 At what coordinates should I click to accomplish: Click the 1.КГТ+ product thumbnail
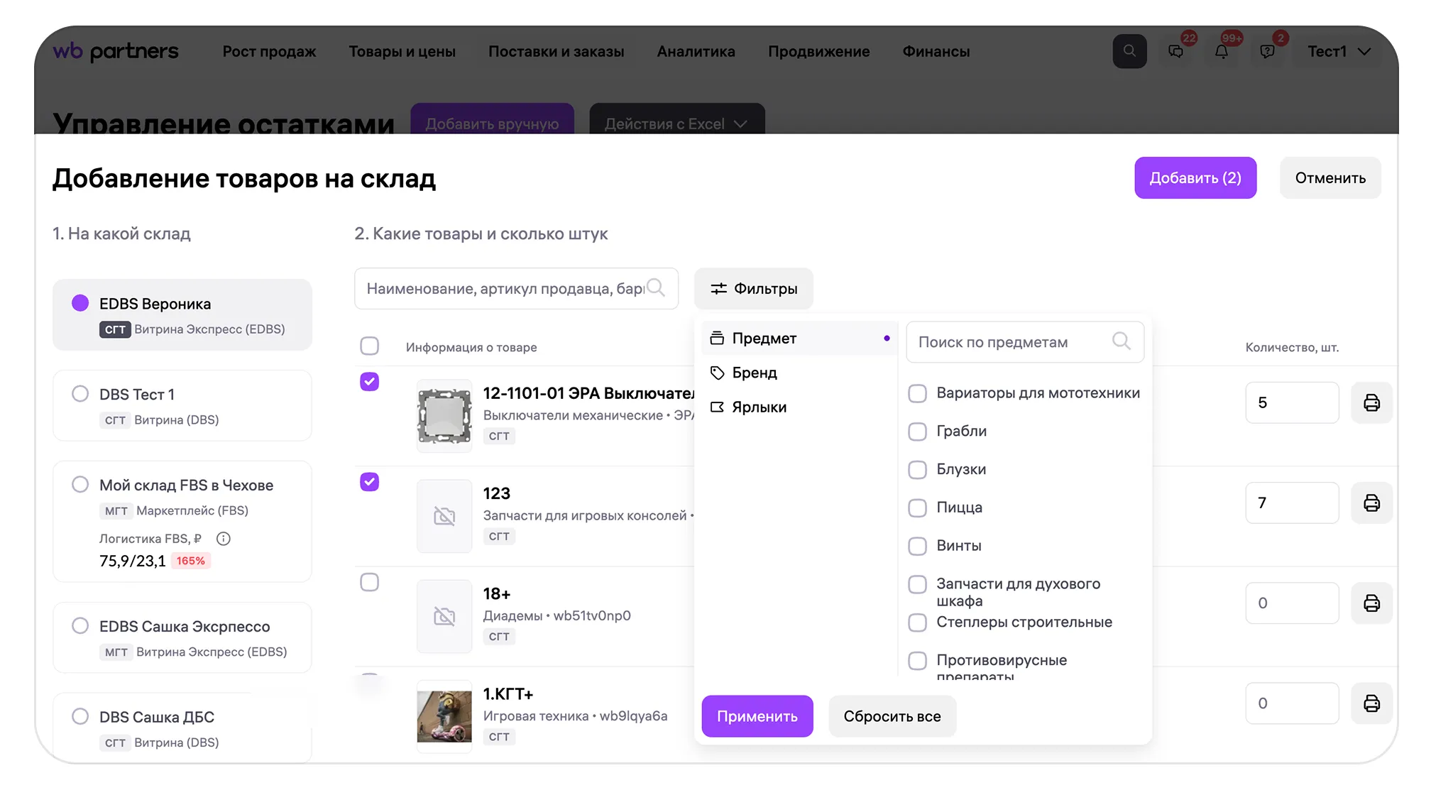point(444,716)
